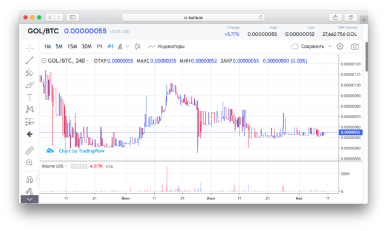Viewport: 387px width, 231px height.
Task: Show all Safari tabs
Action: (x=351, y=18)
